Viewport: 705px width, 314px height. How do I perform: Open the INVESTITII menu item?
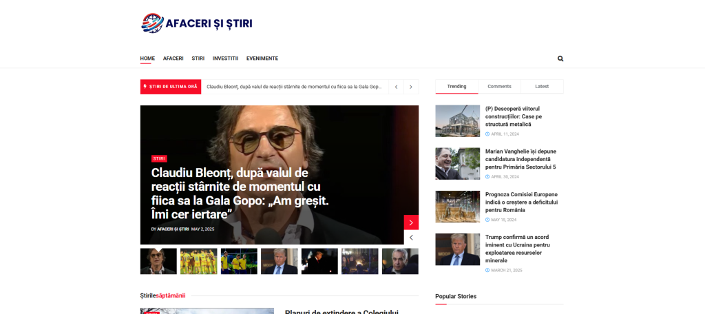pos(225,59)
